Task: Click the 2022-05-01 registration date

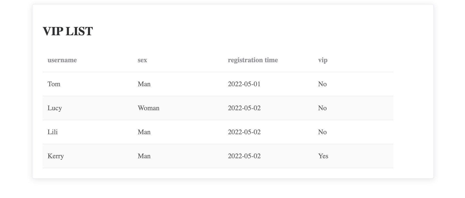Action: point(244,84)
